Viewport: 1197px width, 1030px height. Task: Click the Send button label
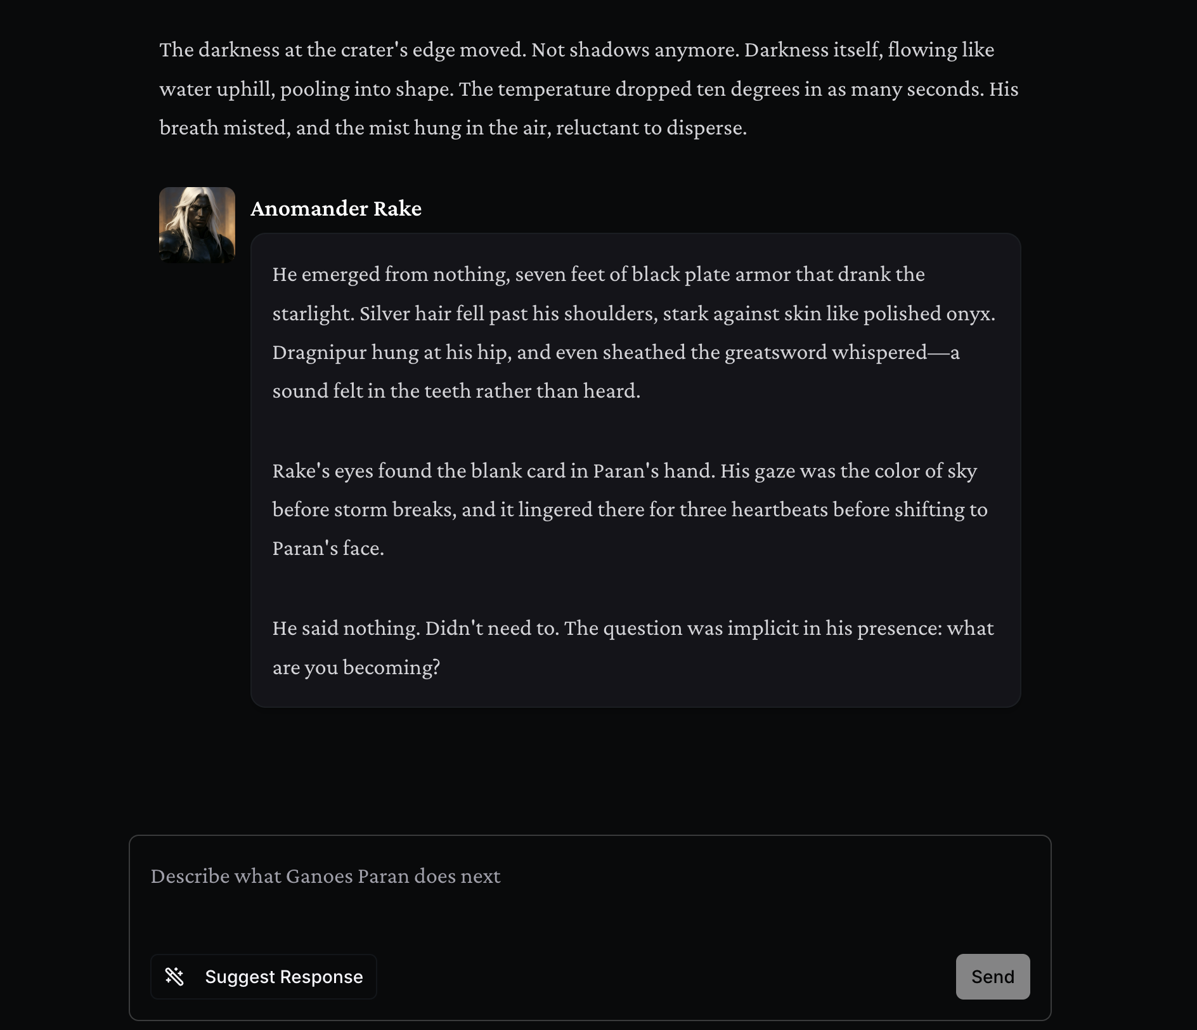point(992,977)
